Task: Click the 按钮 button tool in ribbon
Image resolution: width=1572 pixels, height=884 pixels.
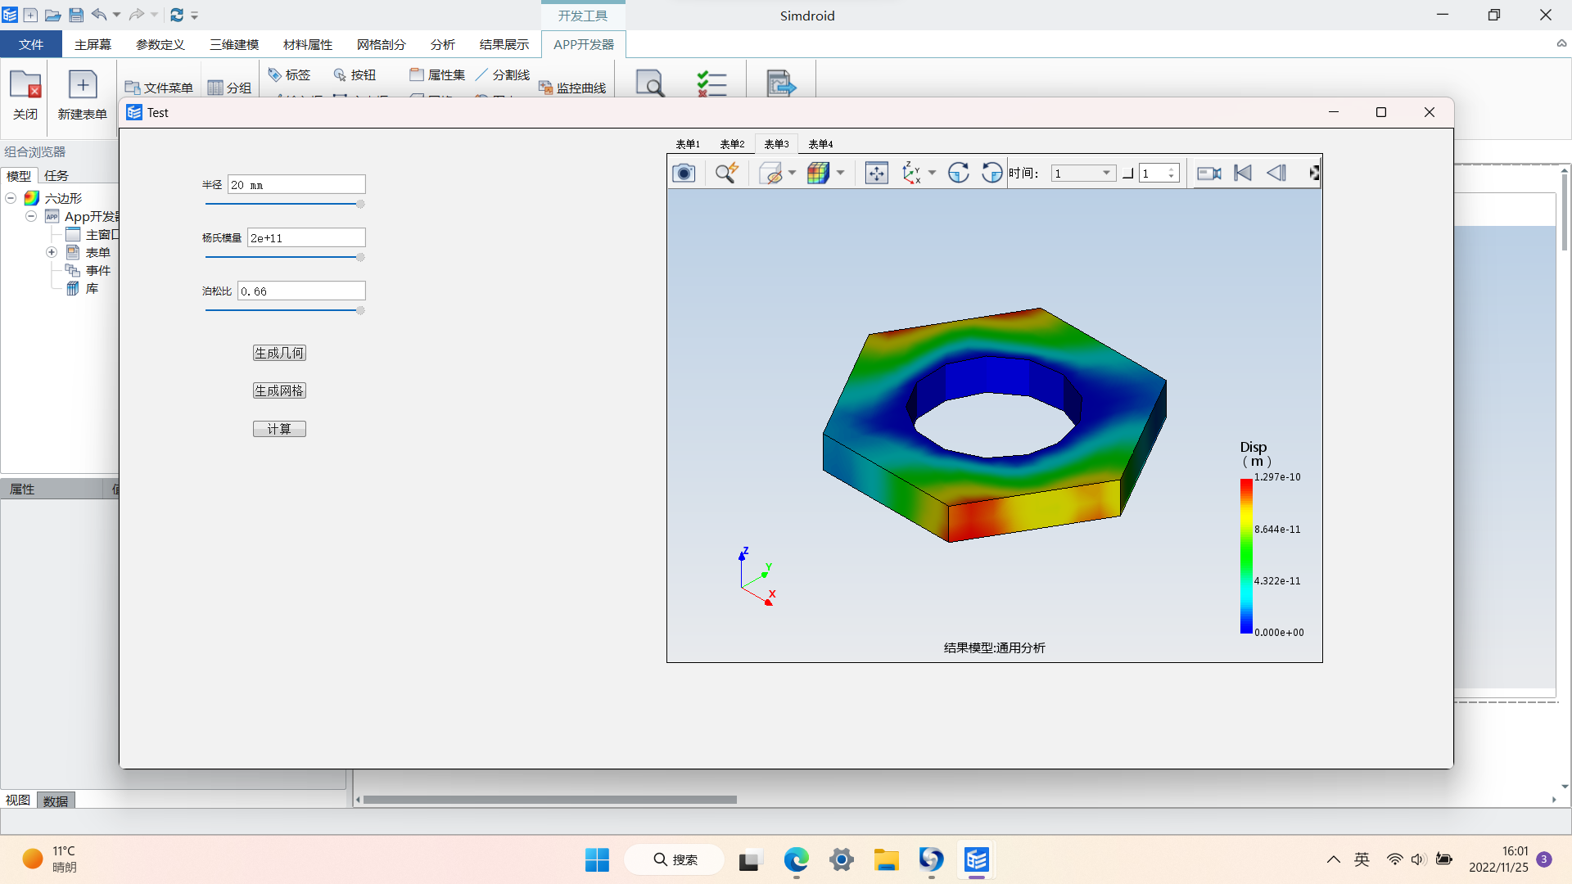Action: pyautogui.click(x=355, y=74)
